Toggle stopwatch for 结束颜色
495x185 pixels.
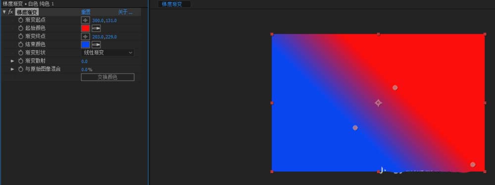coord(21,45)
